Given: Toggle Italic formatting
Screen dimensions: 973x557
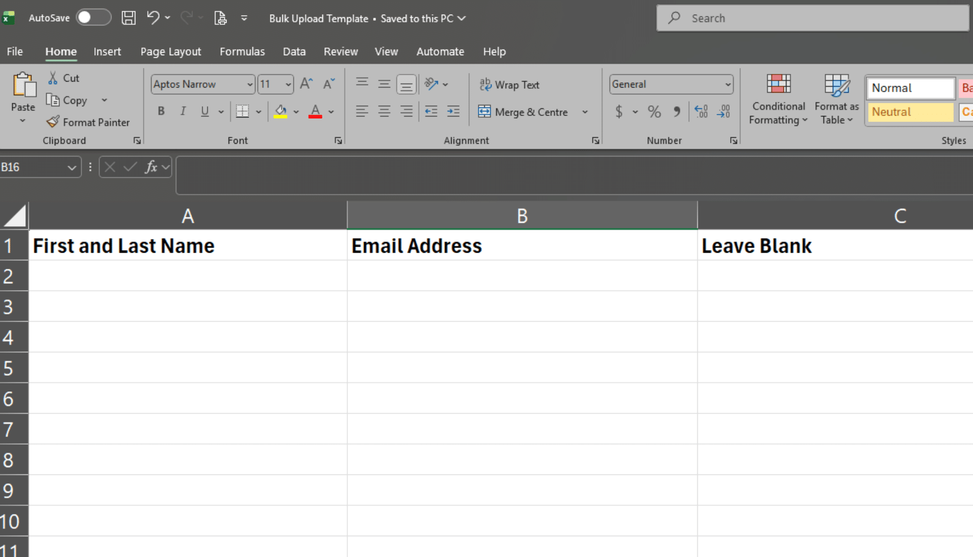Looking at the screenshot, I should (183, 111).
